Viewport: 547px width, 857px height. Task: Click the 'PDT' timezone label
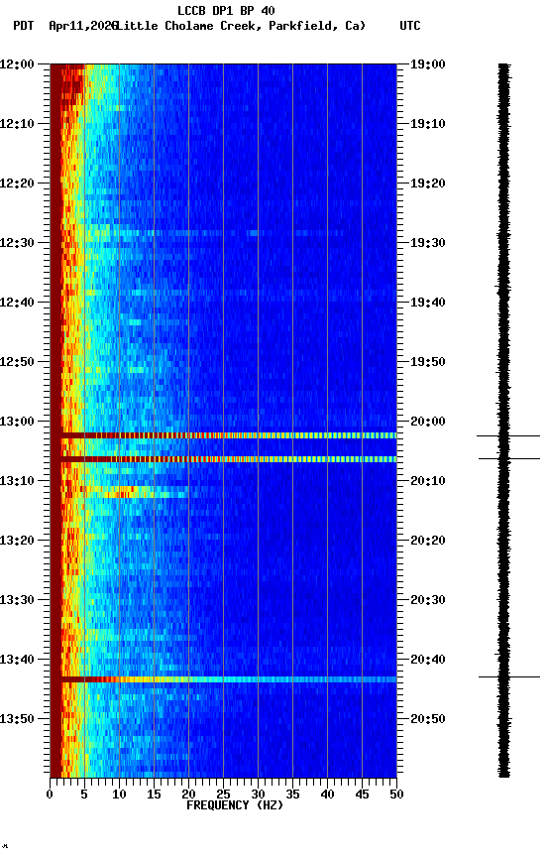(x=24, y=26)
